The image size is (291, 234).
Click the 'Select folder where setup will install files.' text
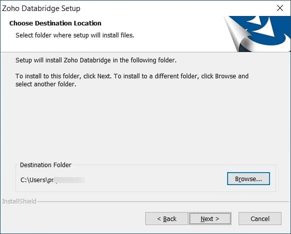pyautogui.click(x=75, y=35)
